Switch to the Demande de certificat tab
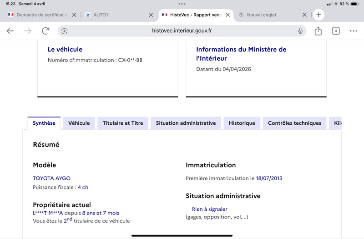This screenshot has width=364, height=239. (41, 15)
